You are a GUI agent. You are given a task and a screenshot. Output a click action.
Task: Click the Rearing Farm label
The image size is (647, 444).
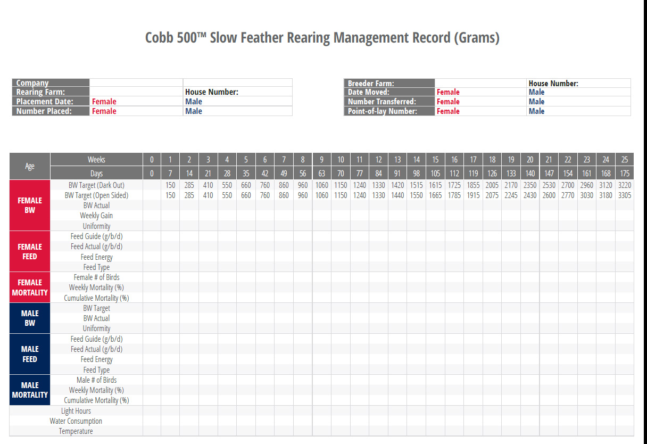(40, 92)
